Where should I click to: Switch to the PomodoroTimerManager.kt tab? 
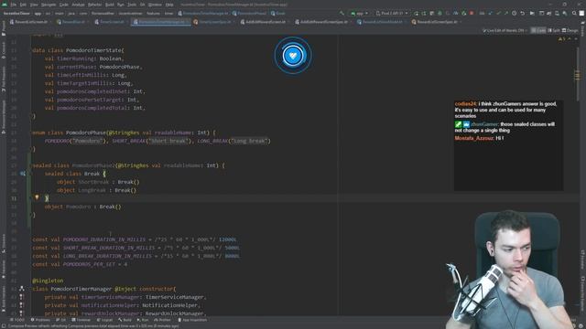[x=161, y=22]
